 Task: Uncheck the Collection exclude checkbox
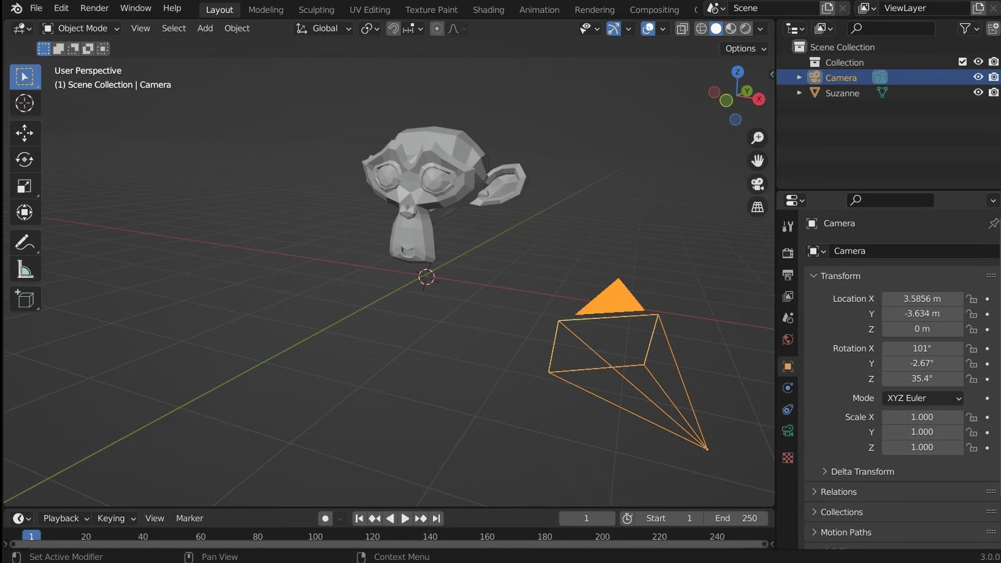tap(962, 62)
